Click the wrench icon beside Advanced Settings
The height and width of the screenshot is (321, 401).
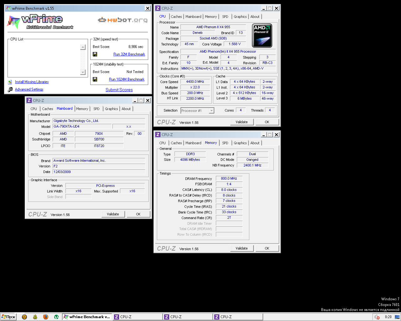click(x=10, y=89)
